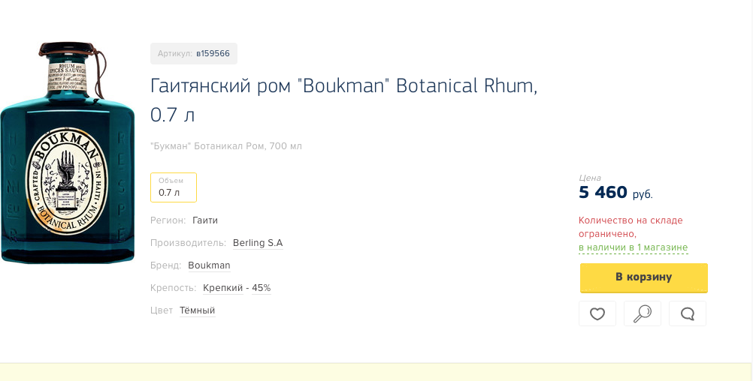
Task: Follow the Крепкий strength link
Action: point(223,288)
